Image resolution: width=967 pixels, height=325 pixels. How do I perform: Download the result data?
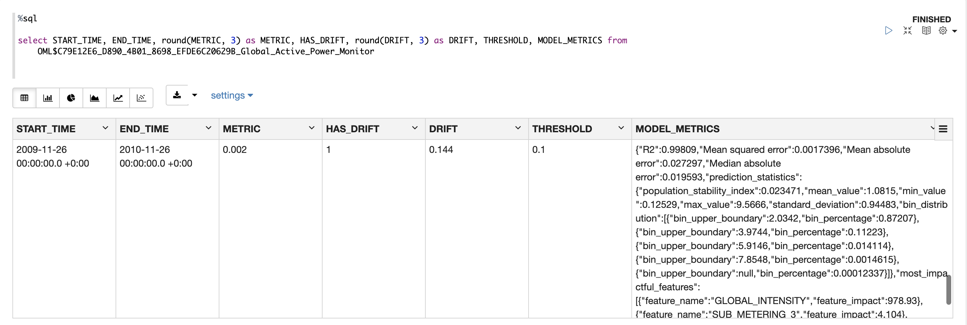[177, 95]
